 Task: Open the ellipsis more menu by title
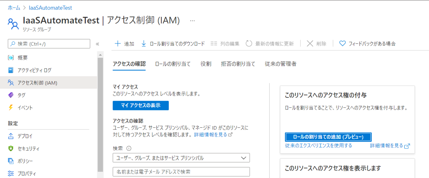point(192,20)
